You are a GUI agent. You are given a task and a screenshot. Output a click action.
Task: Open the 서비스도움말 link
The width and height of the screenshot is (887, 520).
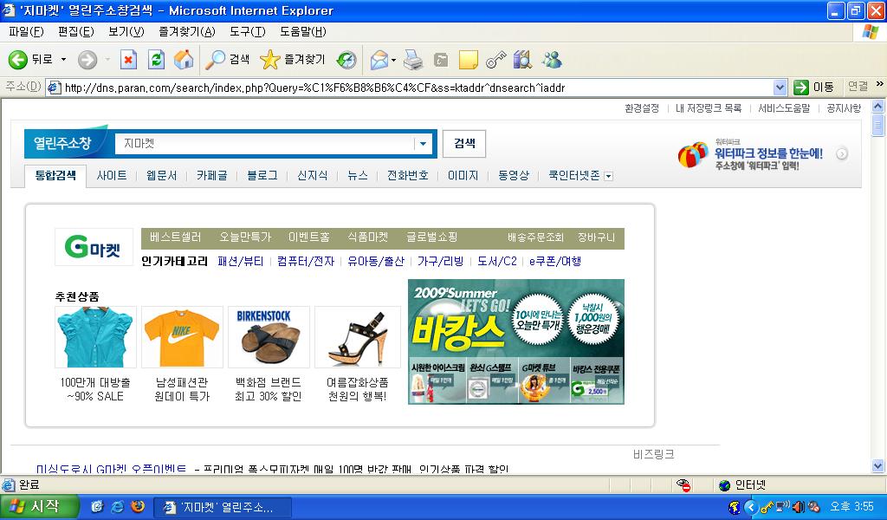(783, 108)
